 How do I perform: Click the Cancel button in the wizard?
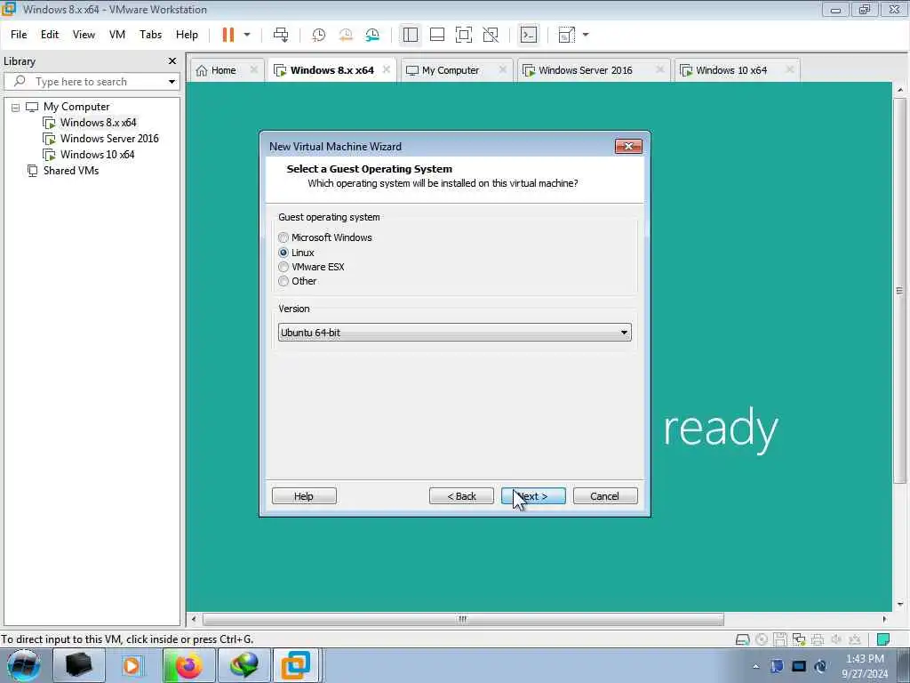[x=604, y=496]
